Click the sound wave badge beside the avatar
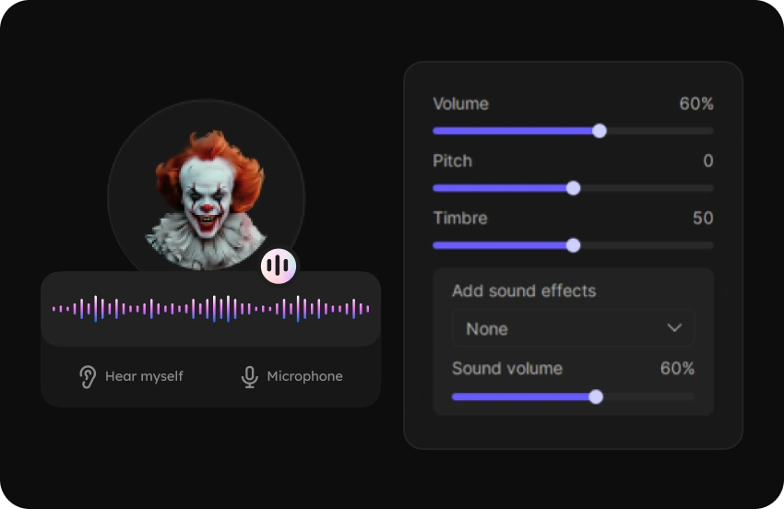The height and width of the screenshot is (509, 784). [x=278, y=266]
